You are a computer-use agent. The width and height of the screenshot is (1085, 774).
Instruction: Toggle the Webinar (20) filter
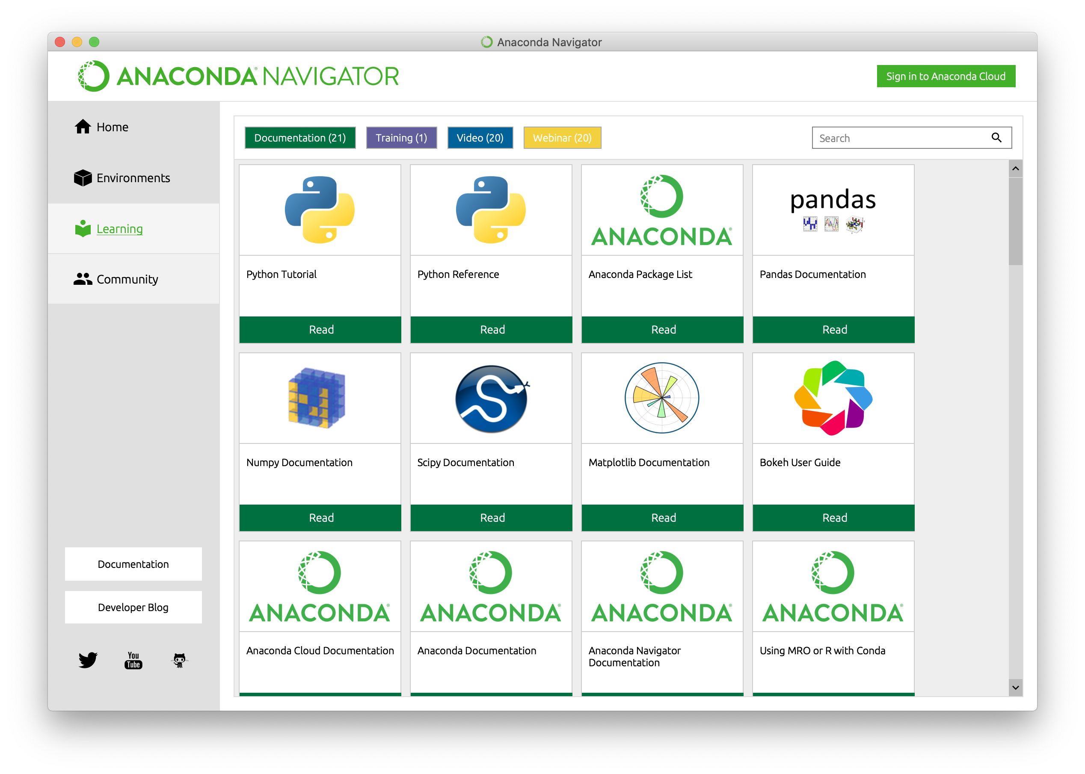click(562, 138)
